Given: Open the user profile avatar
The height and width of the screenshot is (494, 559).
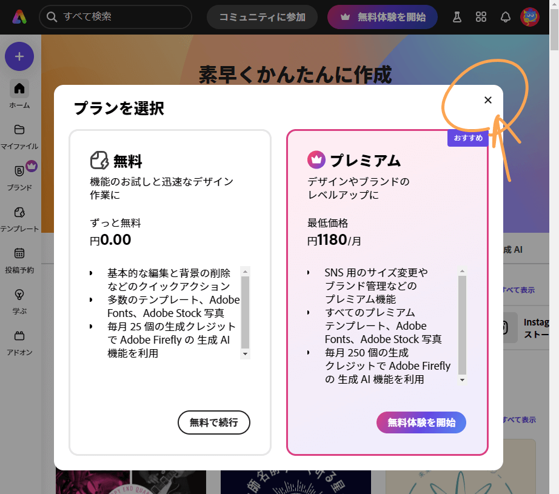Looking at the screenshot, I should click(530, 17).
